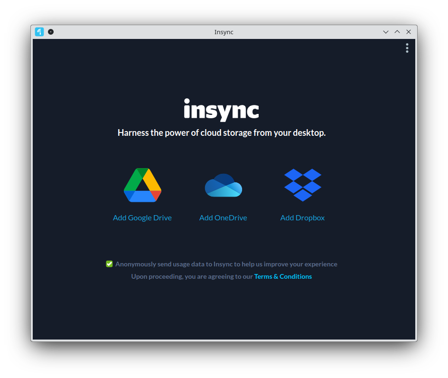Click the Insync app icon in title bar

(39, 32)
